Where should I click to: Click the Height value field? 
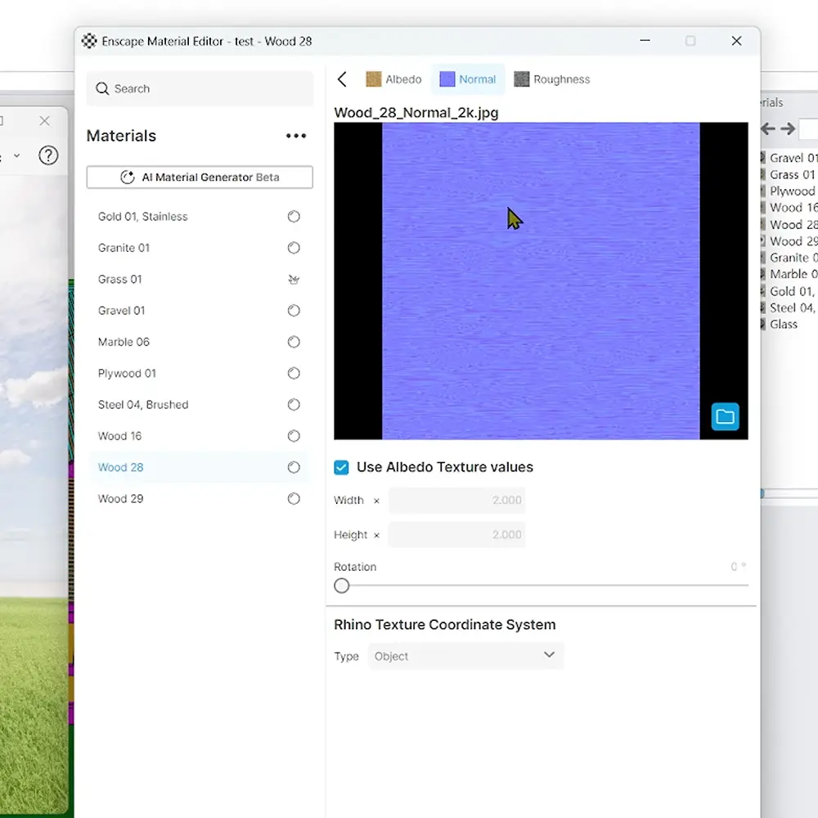coord(456,535)
